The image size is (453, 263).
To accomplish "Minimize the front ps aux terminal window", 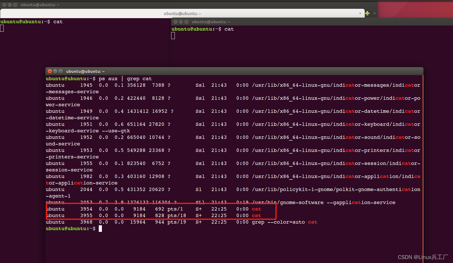I will click(55, 71).
